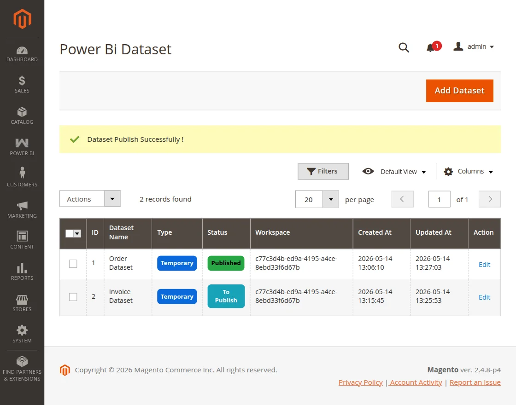Sort by the Updated At column header
516x405 pixels.
coord(439,233)
